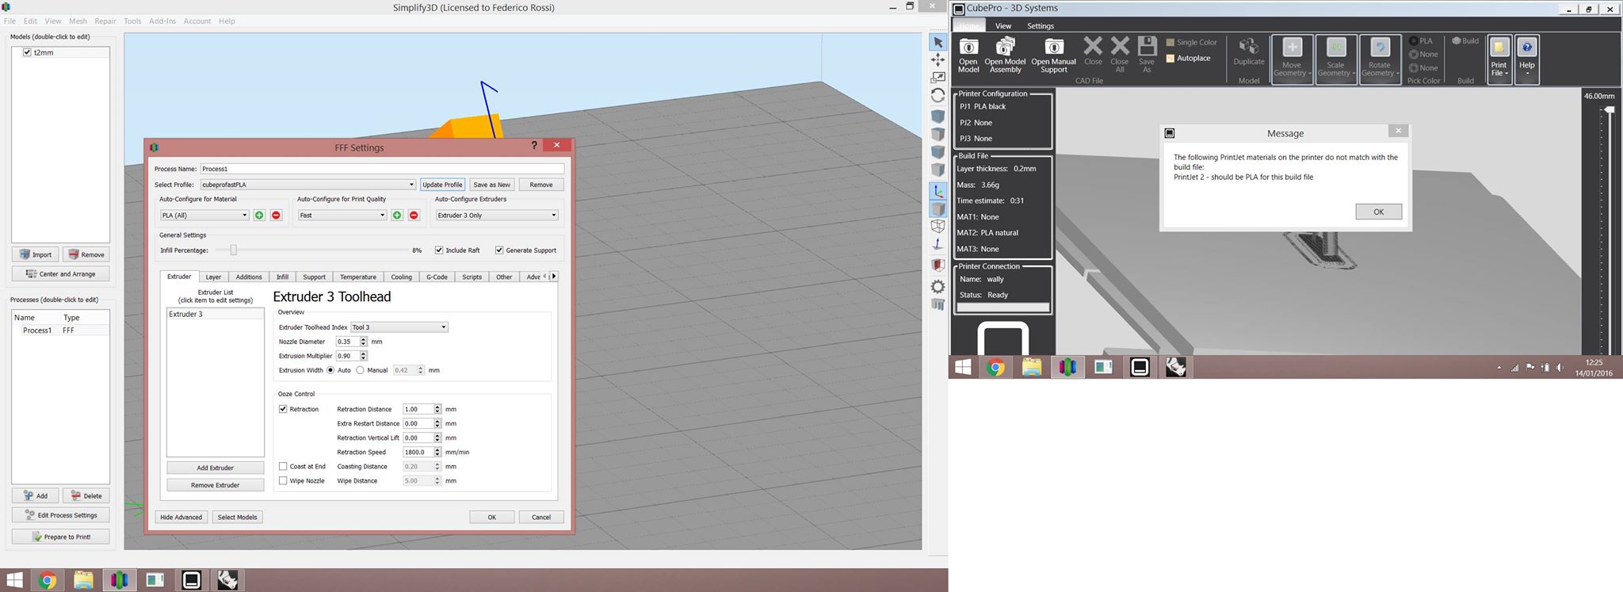Open the Auto-Configure Extruders dropdown

coord(497,216)
